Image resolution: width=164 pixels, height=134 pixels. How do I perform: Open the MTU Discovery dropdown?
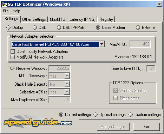click(x=67, y=76)
